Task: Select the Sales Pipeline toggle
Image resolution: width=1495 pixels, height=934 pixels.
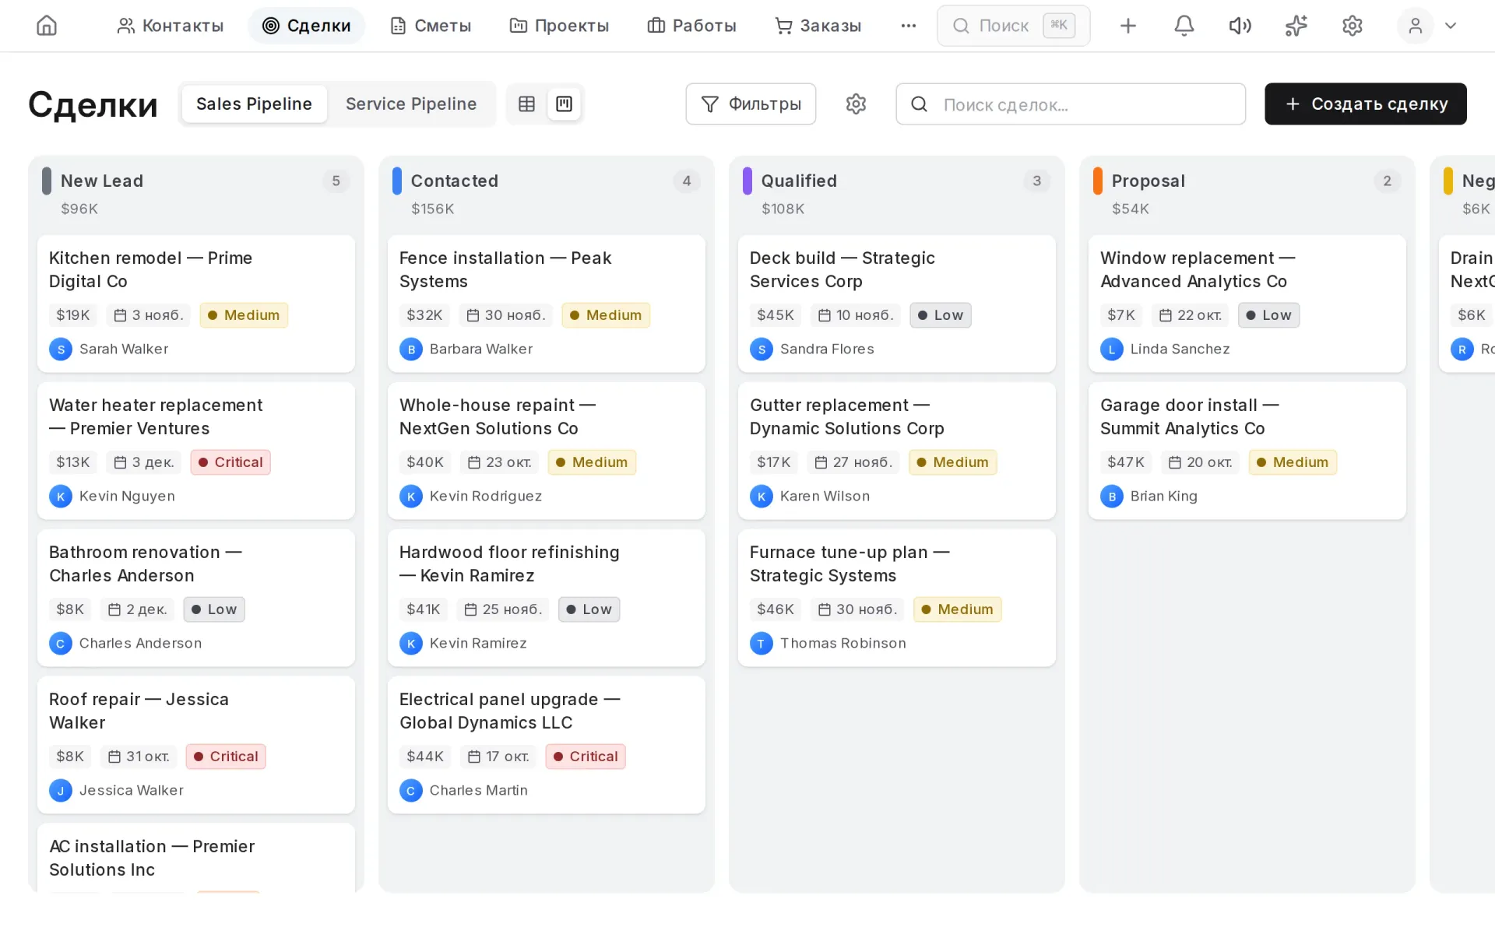Action: pyautogui.click(x=254, y=104)
